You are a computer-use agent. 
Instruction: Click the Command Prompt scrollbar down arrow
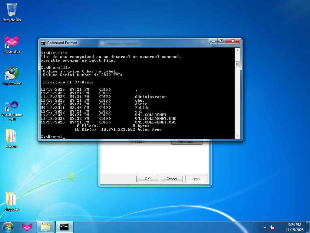[x=237, y=136]
